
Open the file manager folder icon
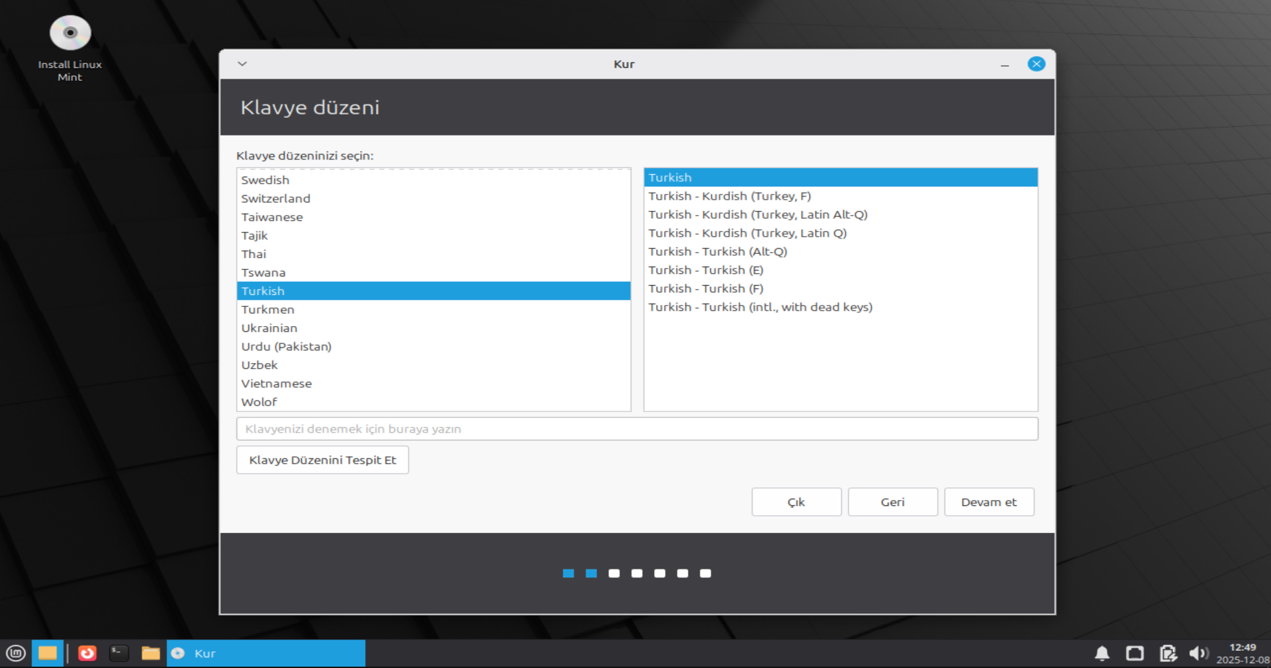[x=151, y=653]
